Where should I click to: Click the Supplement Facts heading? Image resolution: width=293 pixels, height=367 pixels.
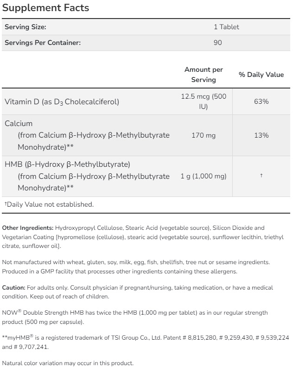click(x=45, y=8)
